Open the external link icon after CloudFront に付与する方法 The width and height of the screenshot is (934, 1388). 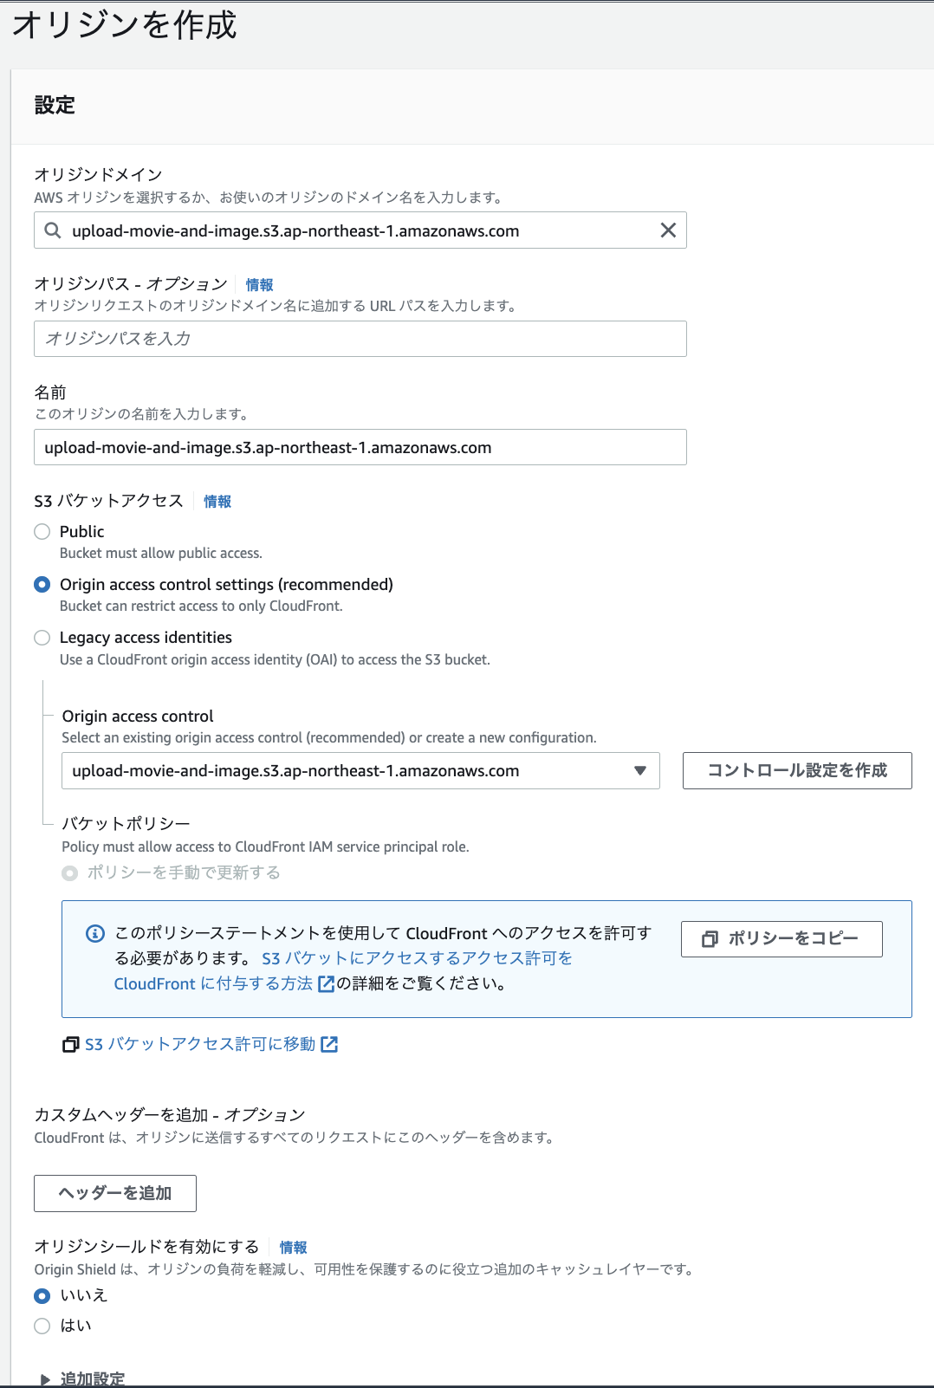[326, 983]
